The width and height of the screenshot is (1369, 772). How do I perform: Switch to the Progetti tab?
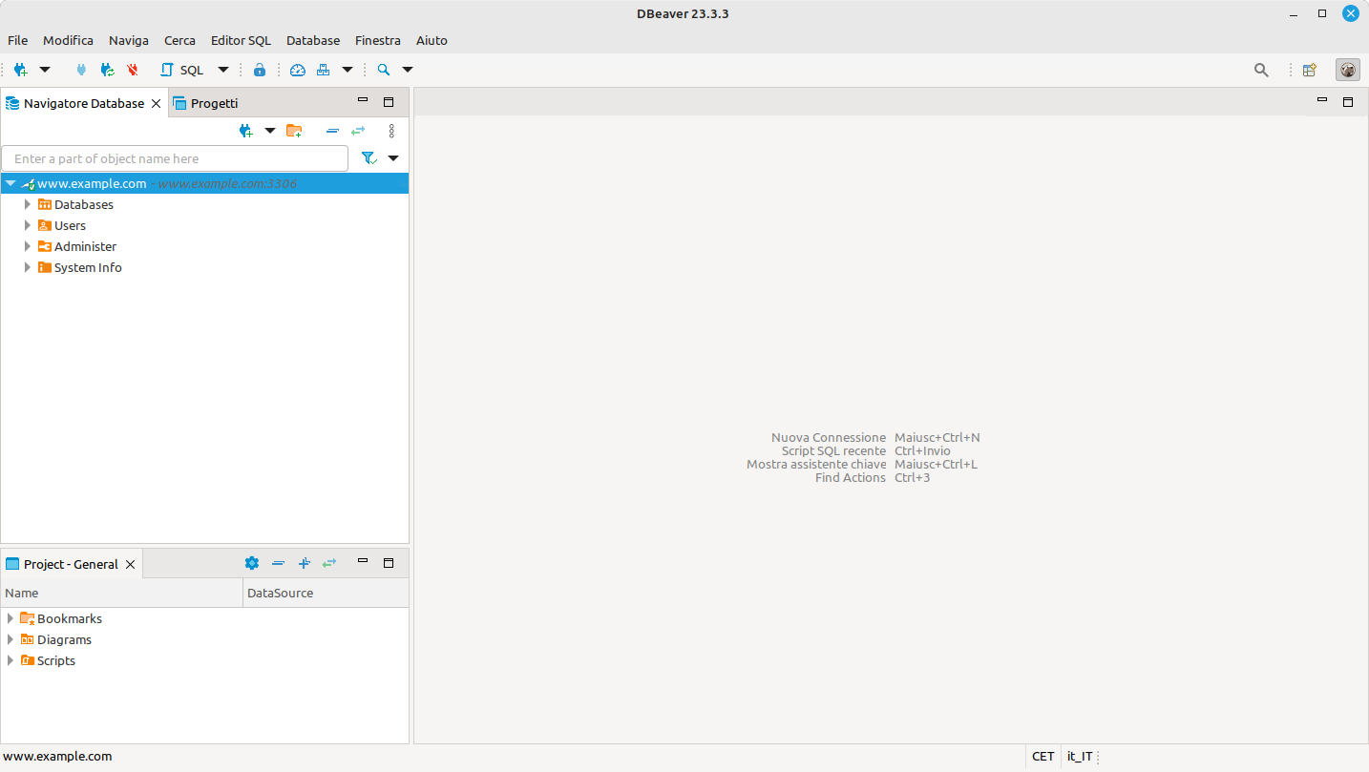click(x=205, y=103)
